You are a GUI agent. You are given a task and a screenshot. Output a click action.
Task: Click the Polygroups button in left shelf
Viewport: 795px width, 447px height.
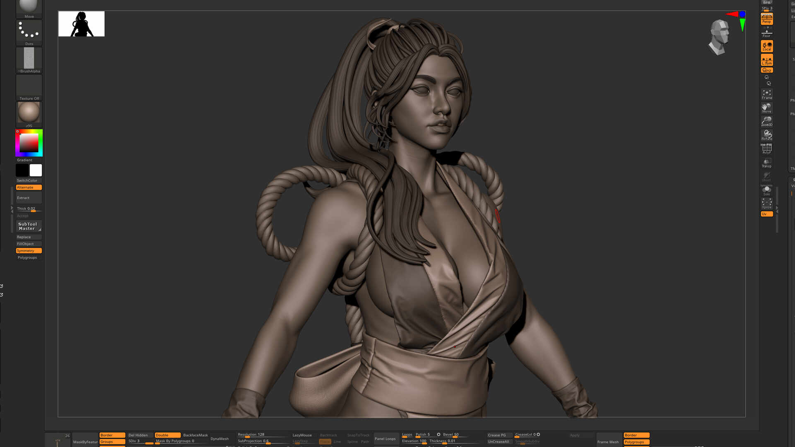point(29,257)
